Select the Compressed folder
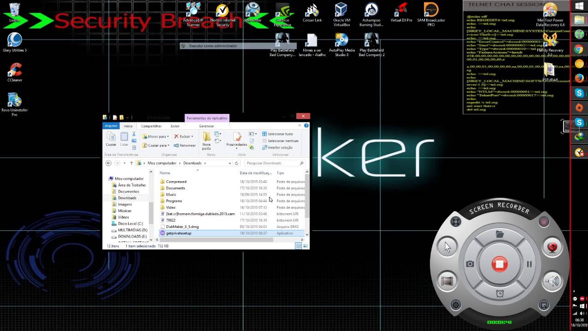This screenshot has height=331, width=588. pos(176,182)
